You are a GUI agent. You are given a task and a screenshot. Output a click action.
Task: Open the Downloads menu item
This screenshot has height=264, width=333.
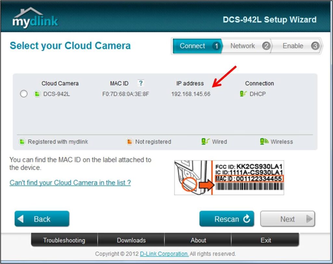pyautogui.click(x=131, y=240)
